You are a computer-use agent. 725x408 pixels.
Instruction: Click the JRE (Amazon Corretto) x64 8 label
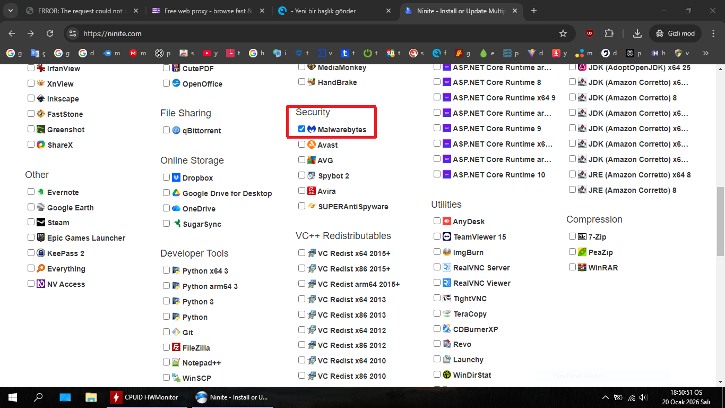(640, 175)
